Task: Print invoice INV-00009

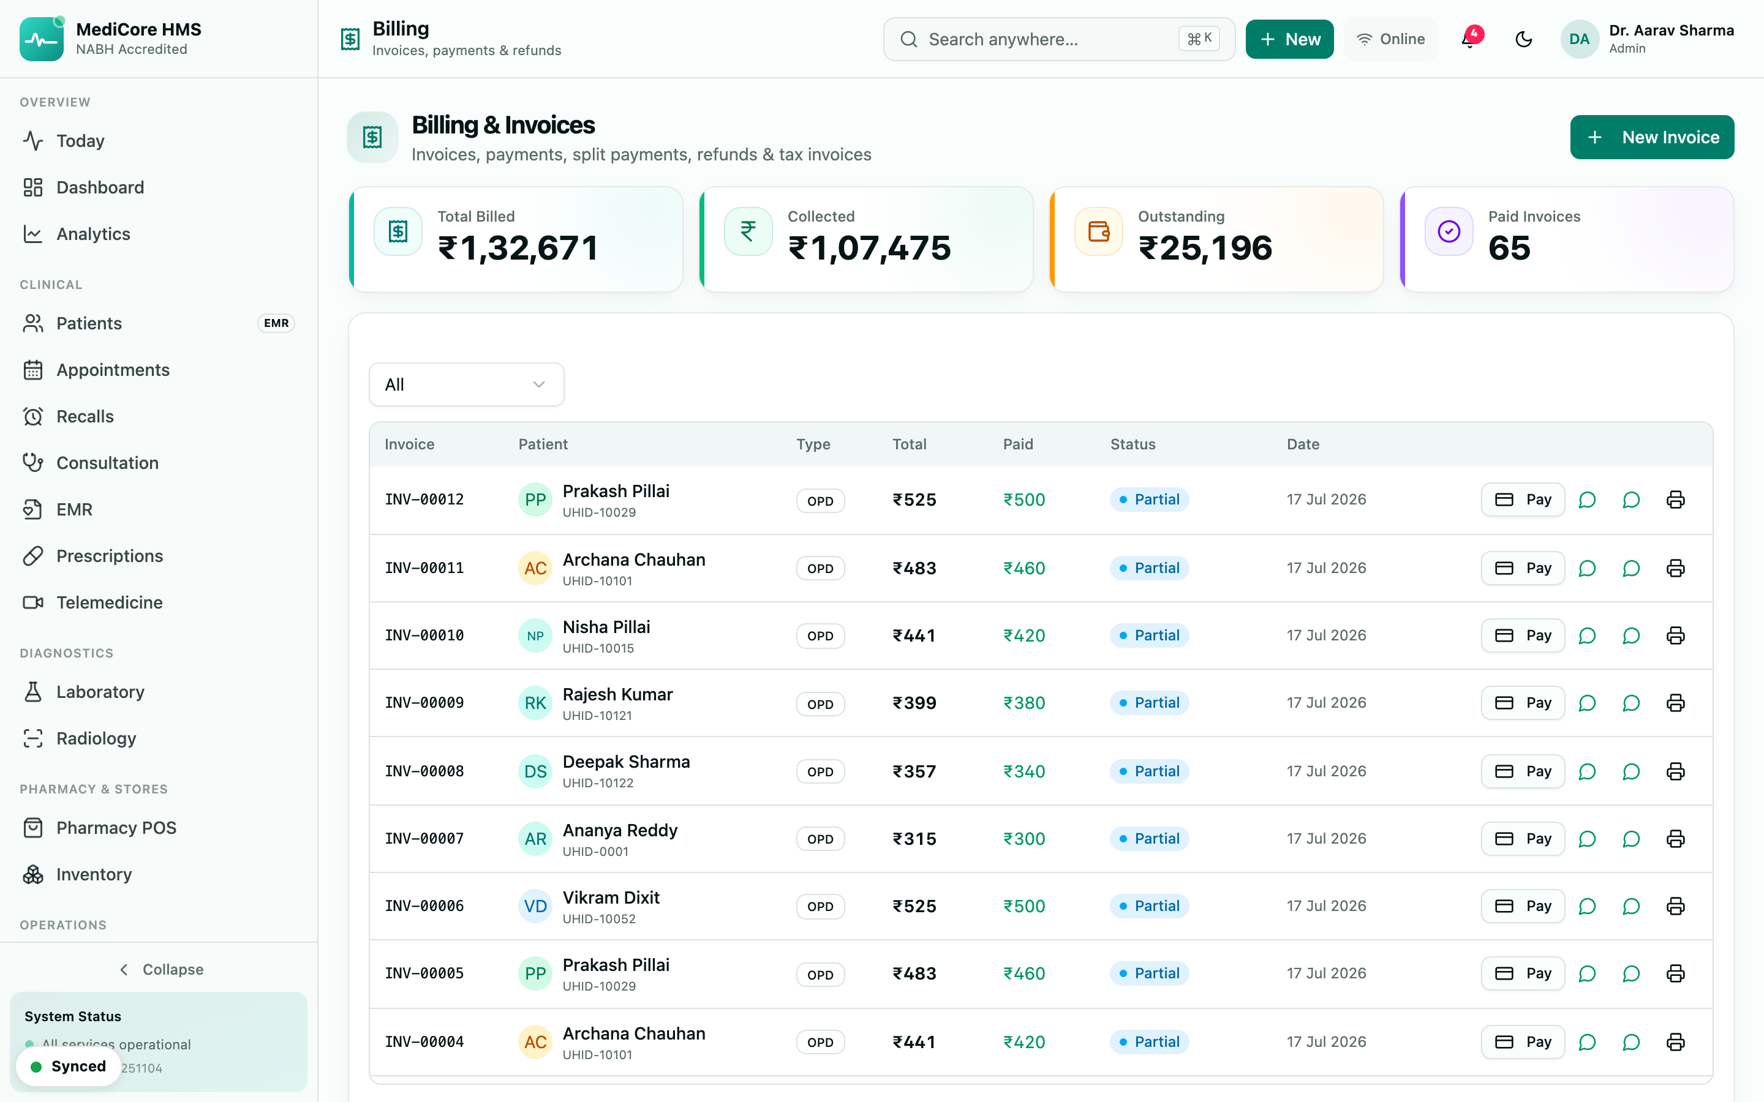Action: [1675, 703]
